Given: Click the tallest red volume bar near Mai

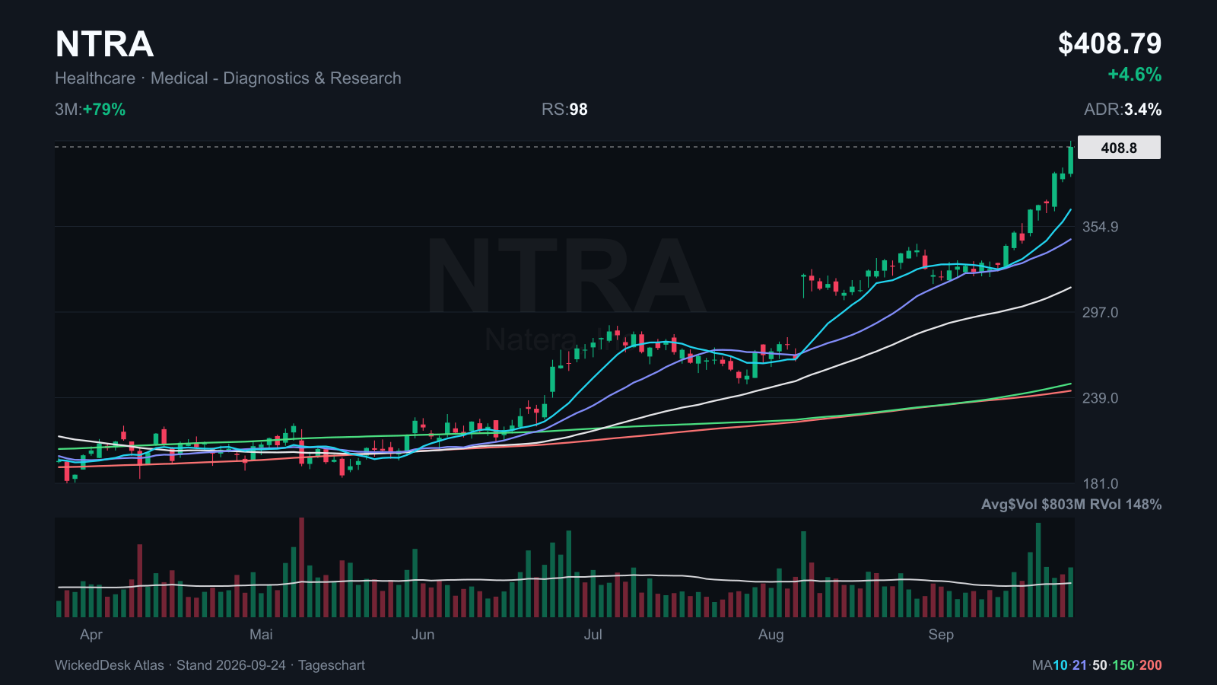Looking at the screenshot, I should click(x=302, y=567).
